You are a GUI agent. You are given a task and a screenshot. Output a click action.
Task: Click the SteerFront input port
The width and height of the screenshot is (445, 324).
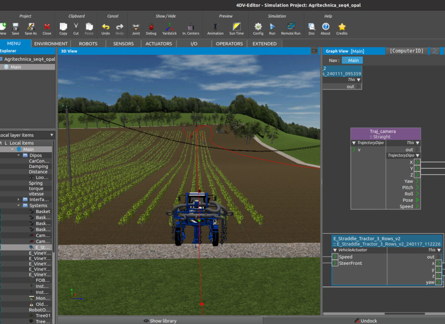coord(335,263)
